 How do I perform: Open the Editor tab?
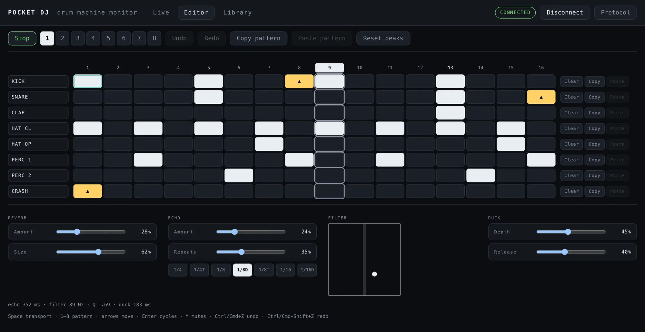pos(196,13)
